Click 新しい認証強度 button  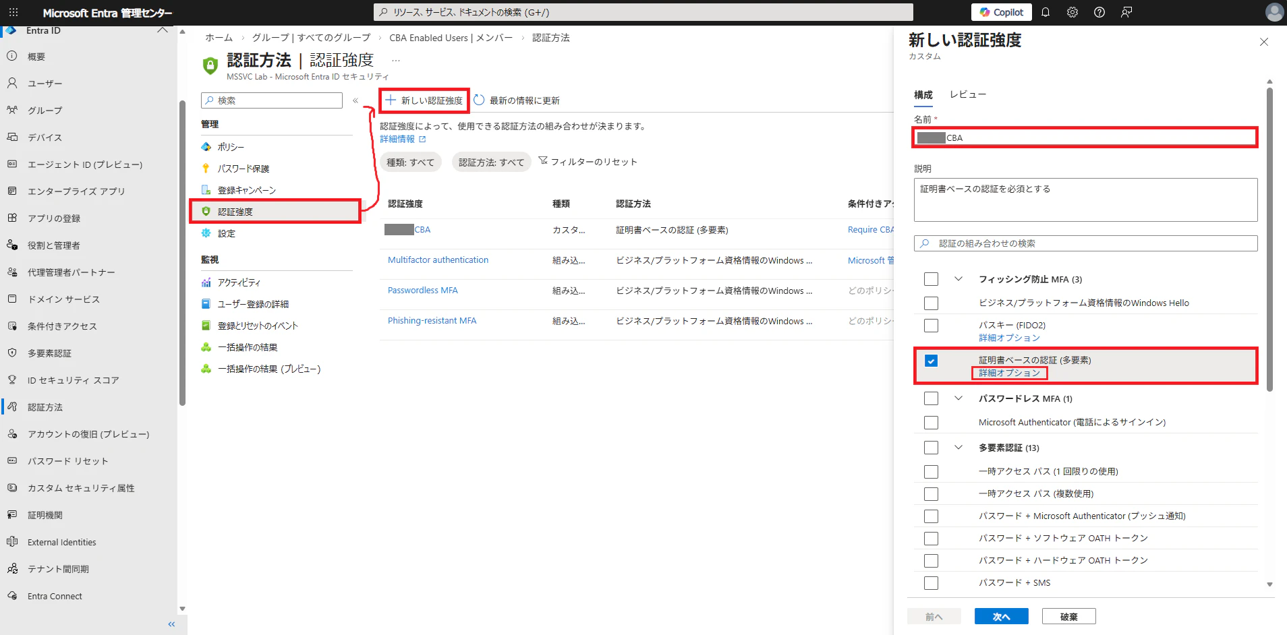[x=424, y=100]
